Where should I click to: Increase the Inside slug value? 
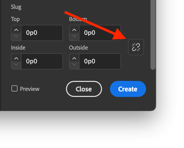(16, 58)
